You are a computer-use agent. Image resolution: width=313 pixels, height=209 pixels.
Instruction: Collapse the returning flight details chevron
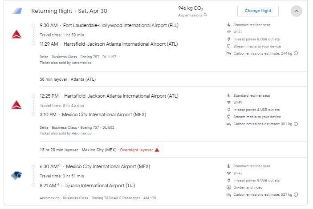296,11
